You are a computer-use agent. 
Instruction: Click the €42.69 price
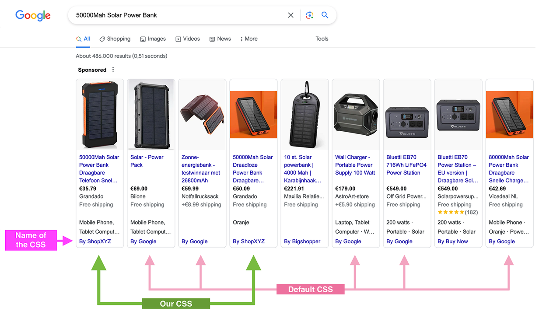(497, 189)
